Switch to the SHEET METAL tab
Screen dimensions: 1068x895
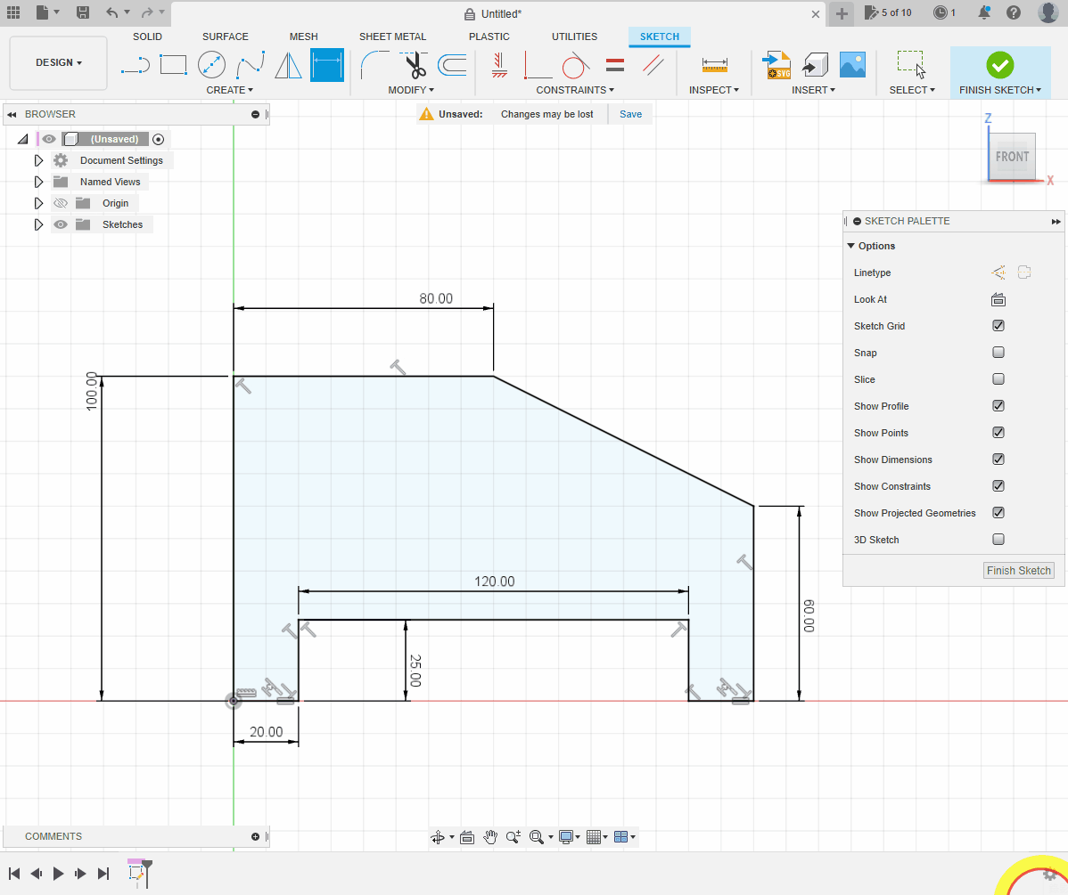coord(392,37)
